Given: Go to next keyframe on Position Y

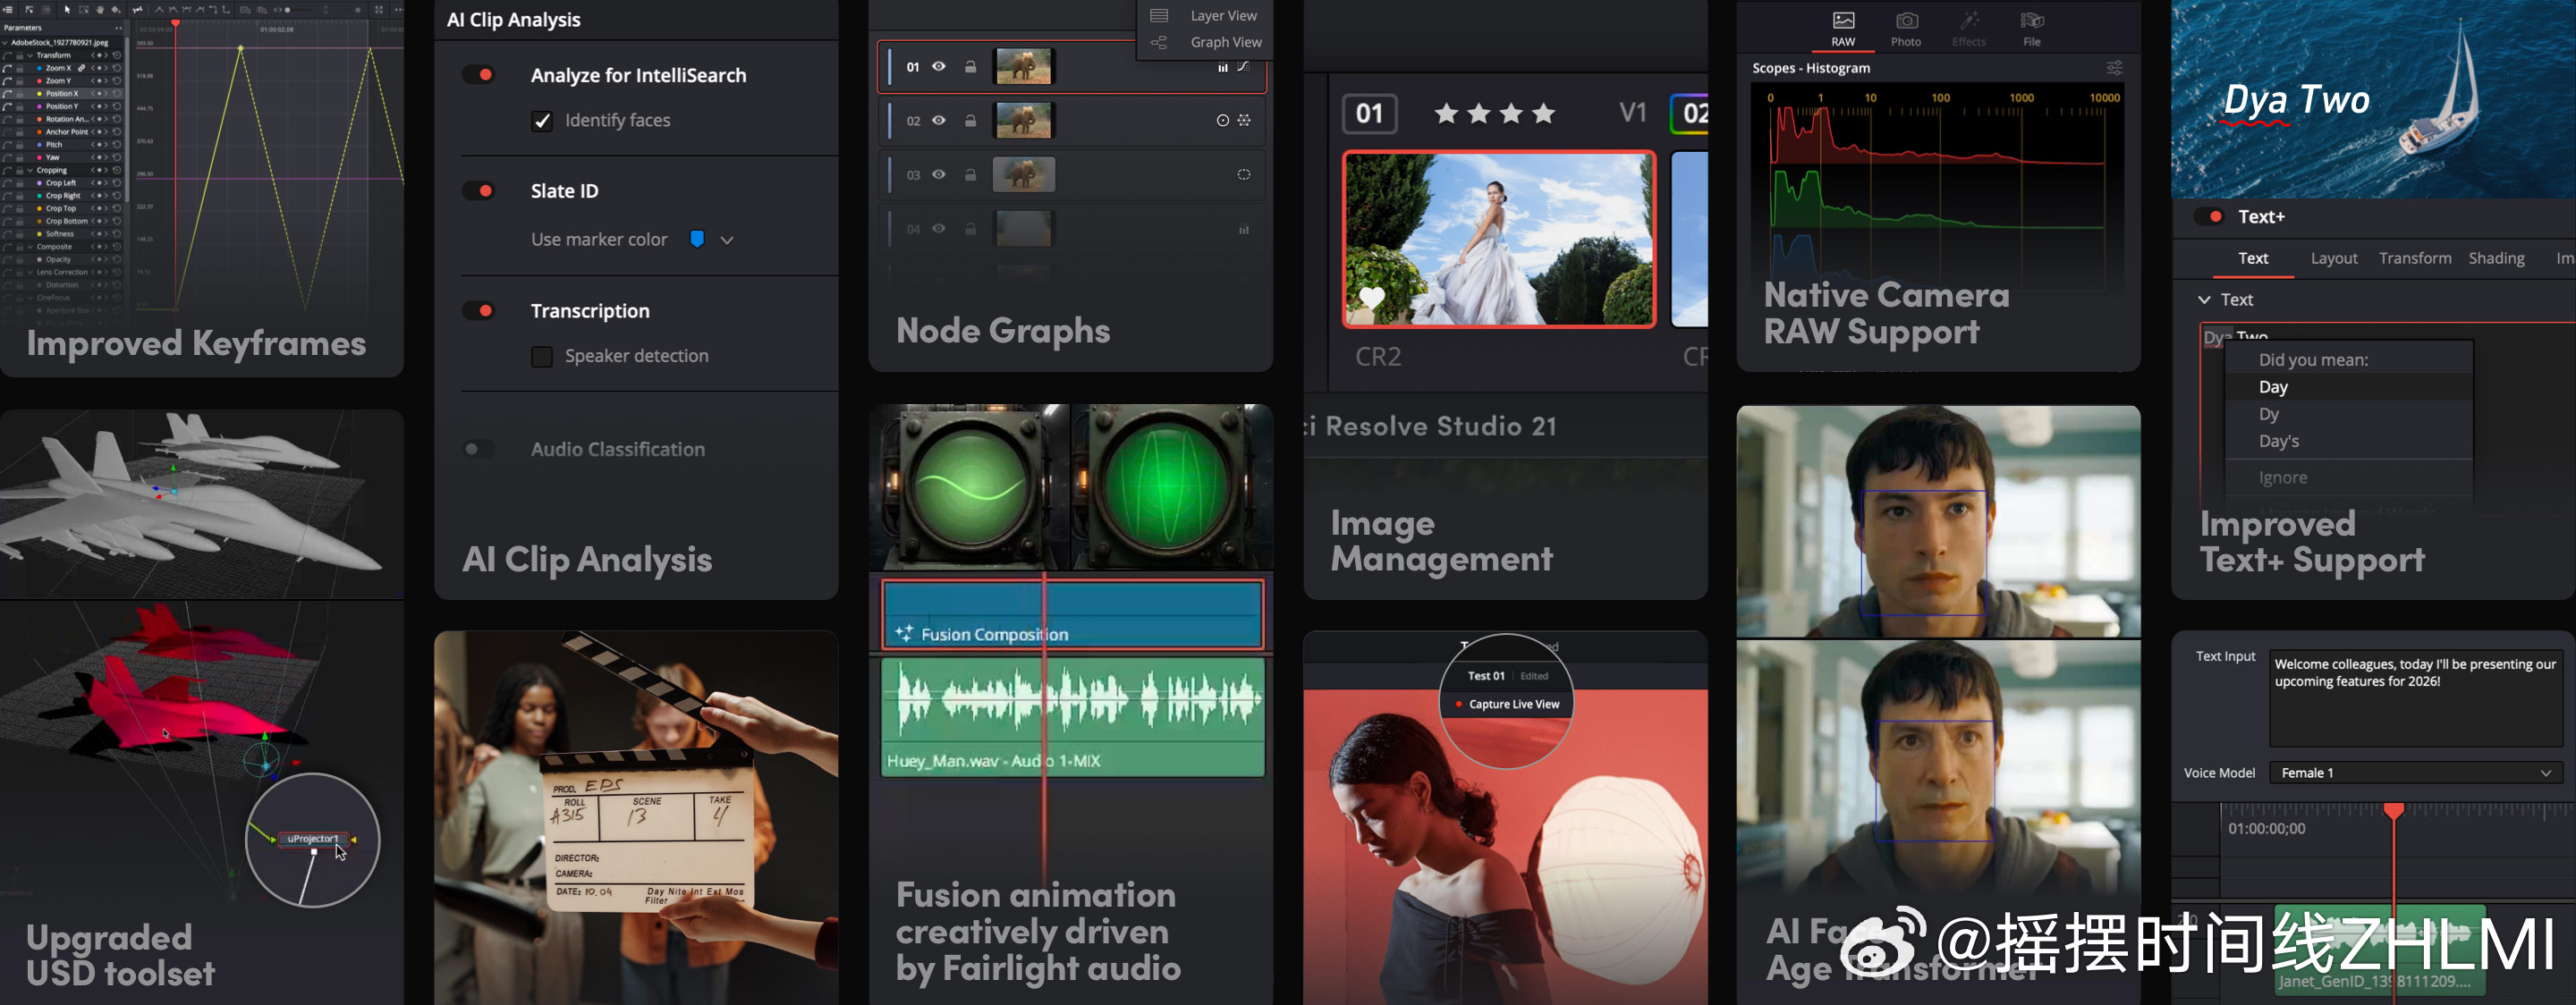Looking at the screenshot, I should pos(105,106).
